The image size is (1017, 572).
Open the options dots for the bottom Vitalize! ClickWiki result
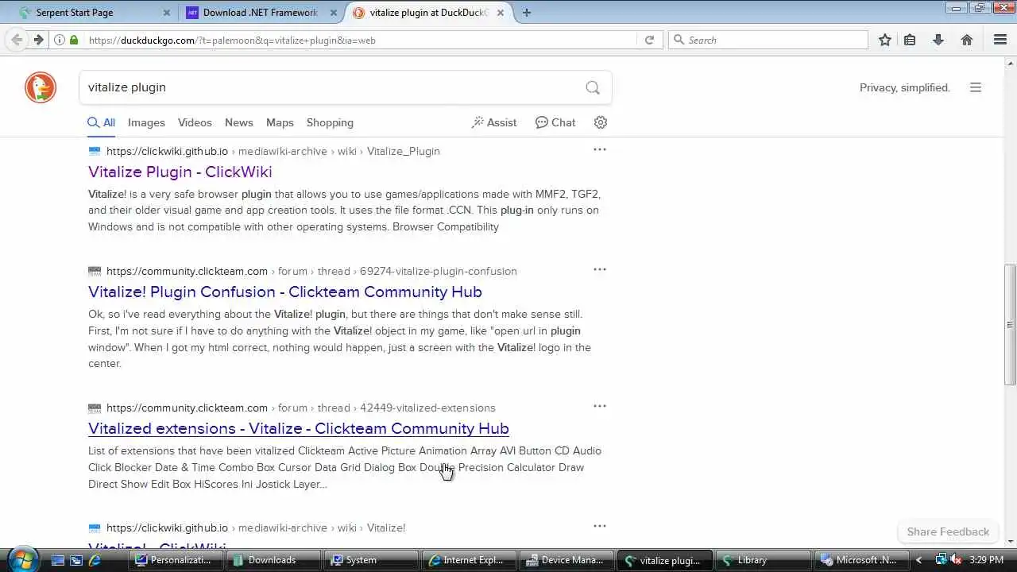pos(600,526)
